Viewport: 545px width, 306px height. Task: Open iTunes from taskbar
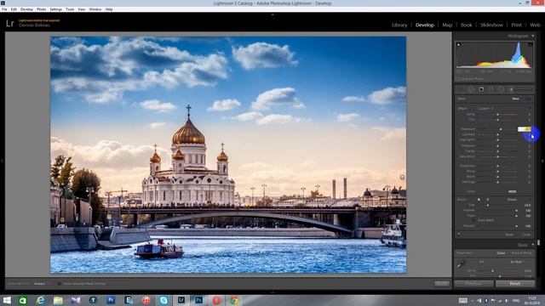click(146, 300)
